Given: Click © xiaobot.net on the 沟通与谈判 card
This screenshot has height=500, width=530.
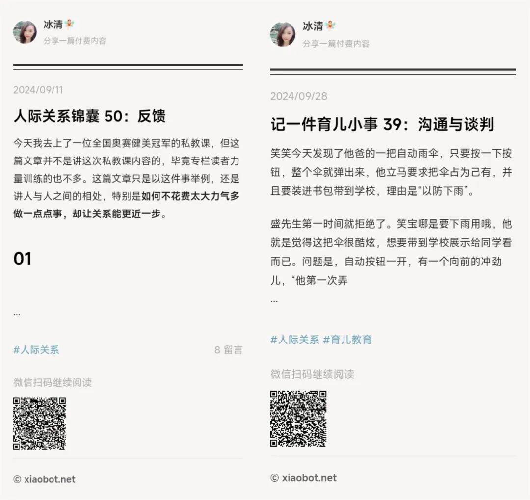Looking at the screenshot, I should pos(304,478).
